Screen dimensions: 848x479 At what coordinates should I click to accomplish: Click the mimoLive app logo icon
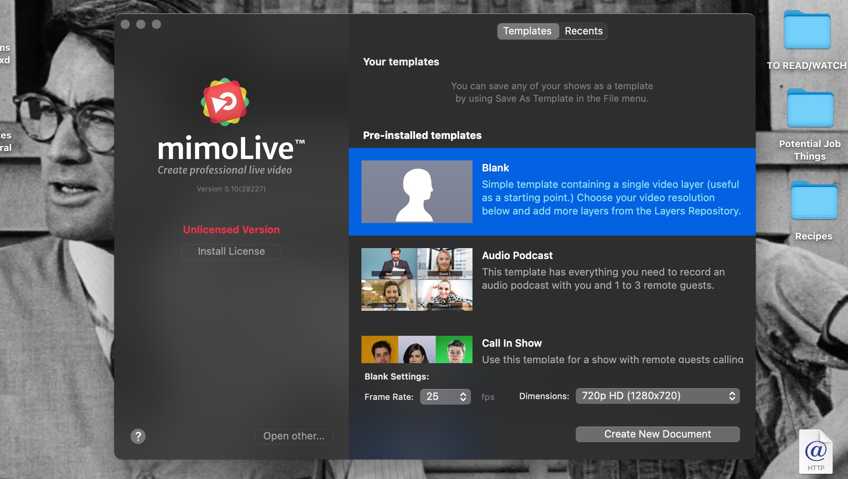click(x=225, y=102)
